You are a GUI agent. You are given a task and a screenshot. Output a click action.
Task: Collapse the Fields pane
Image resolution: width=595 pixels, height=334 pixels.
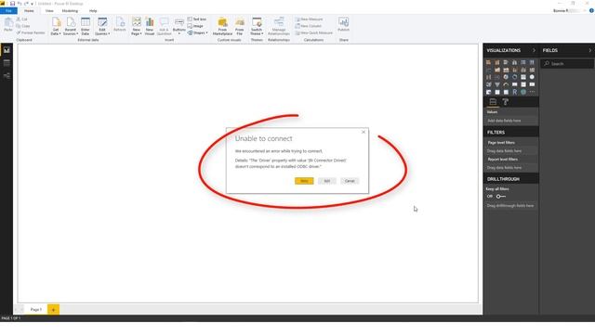click(590, 50)
